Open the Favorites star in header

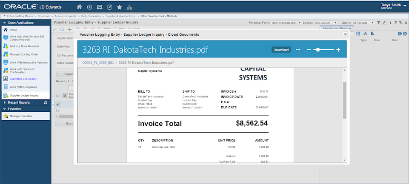pos(119,7)
